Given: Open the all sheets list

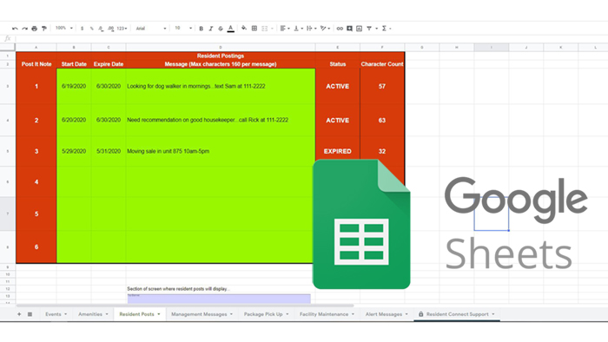Looking at the screenshot, I should [x=30, y=314].
